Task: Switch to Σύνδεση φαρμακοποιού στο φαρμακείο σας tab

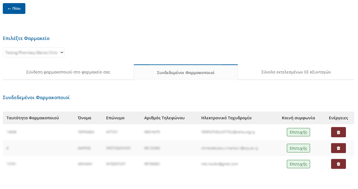Action: pos(68,72)
